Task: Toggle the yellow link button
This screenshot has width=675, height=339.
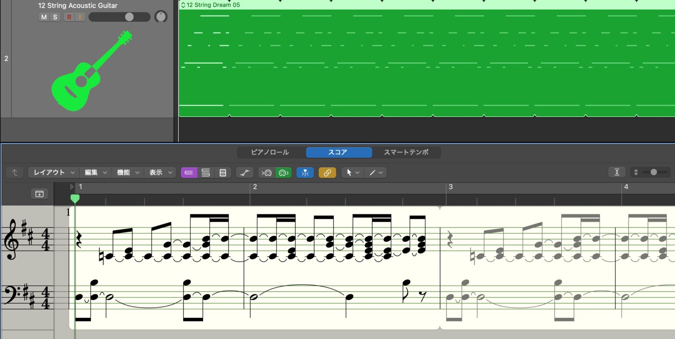Action: click(x=327, y=173)
